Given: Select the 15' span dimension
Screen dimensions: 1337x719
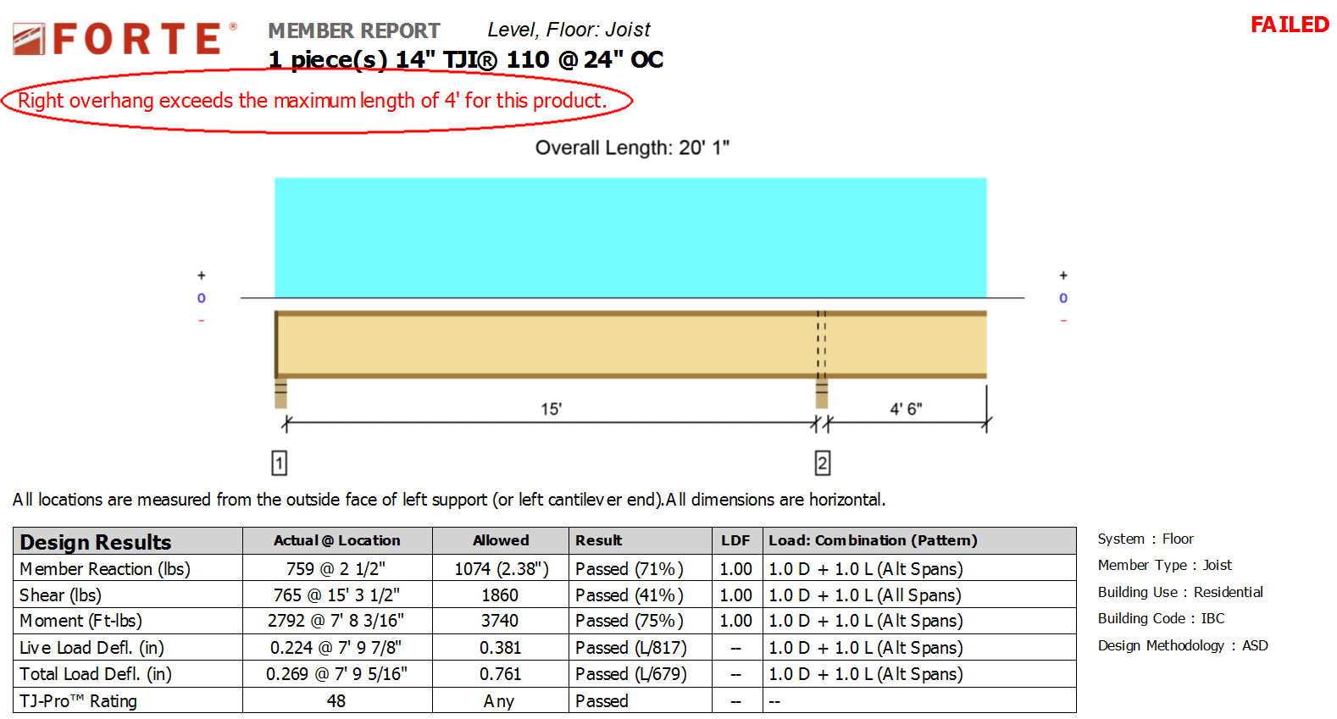Looking at the screenshot, I should [552, 409].
